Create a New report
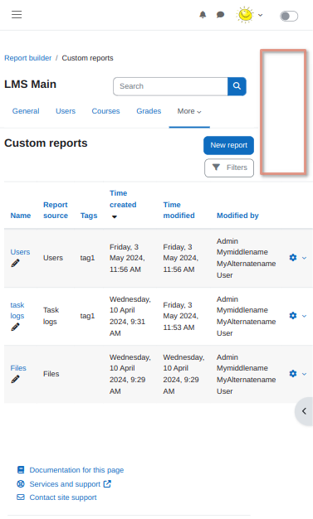This screenshot has height=519, width=313. (229, 145)
